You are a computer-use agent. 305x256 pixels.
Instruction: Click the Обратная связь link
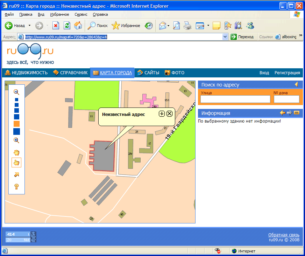(284, 235)
